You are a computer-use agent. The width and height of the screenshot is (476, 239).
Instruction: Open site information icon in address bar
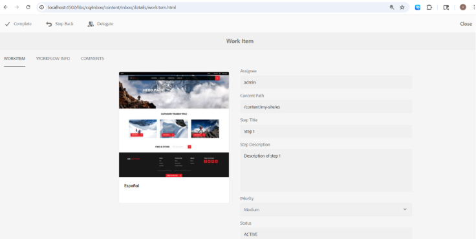coord(42,7)
